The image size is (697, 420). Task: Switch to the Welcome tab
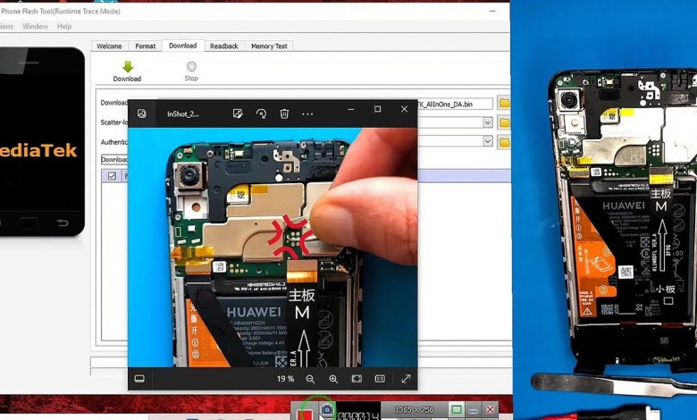[x=109, y=46]
